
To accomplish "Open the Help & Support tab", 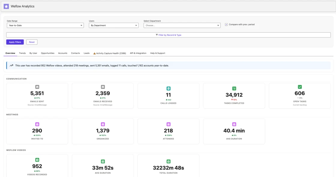I will coord(157,53).
